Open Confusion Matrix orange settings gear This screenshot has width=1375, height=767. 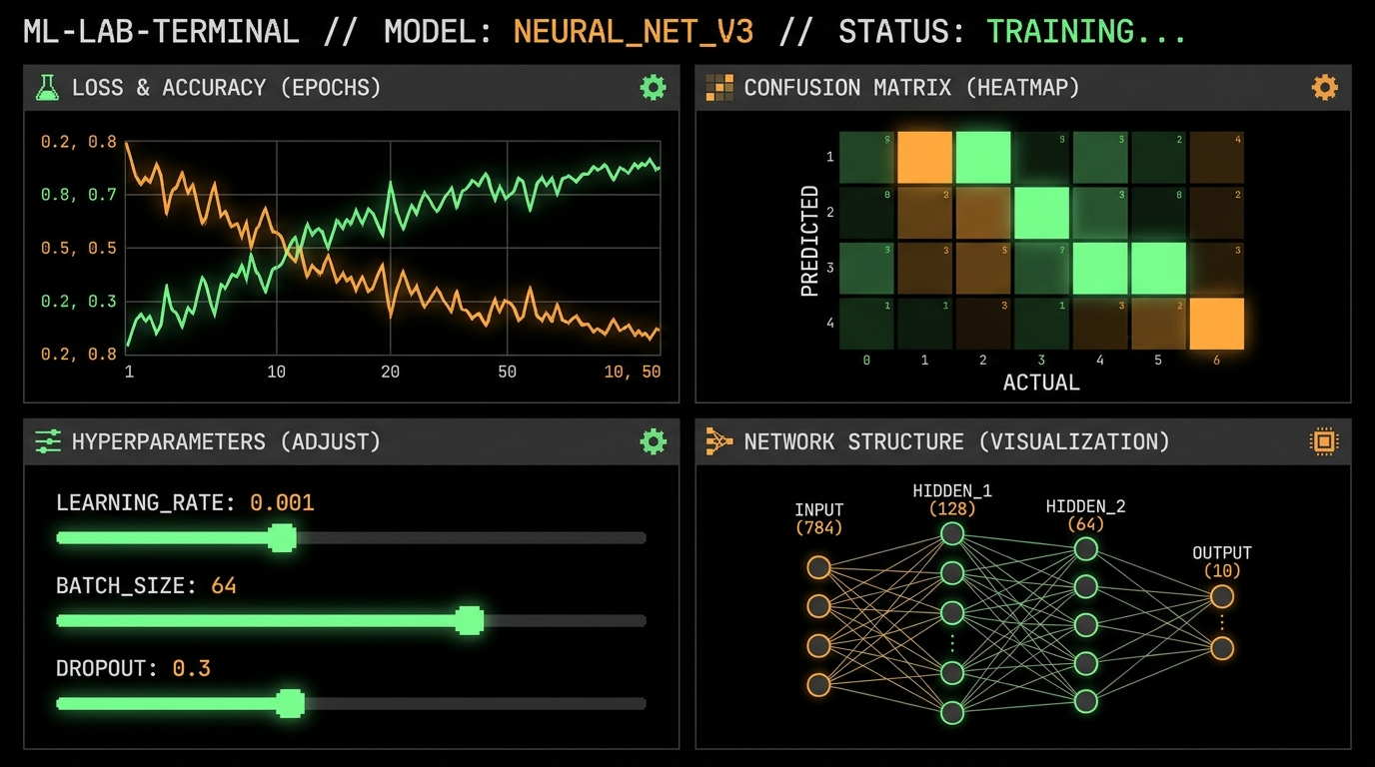click(1324, 88)
